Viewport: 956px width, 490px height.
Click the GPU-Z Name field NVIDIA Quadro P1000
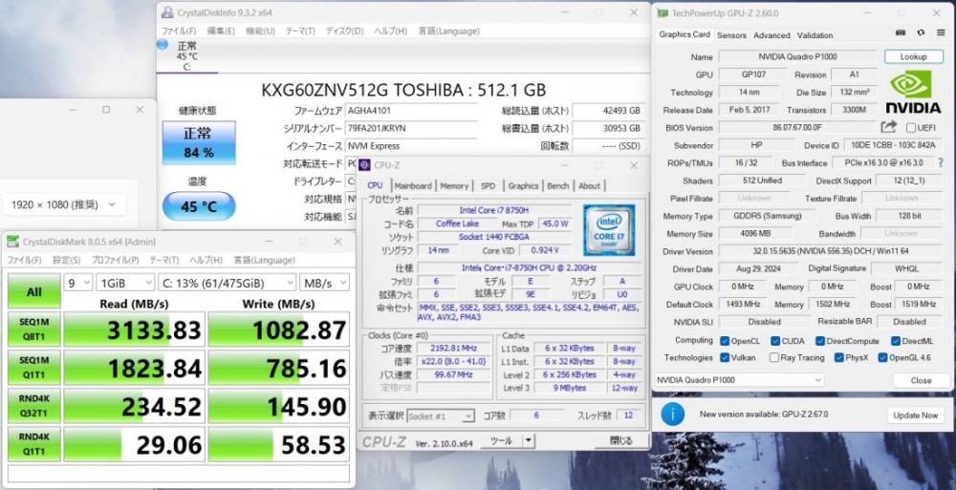pyautogui.click(x=797, y=56)
